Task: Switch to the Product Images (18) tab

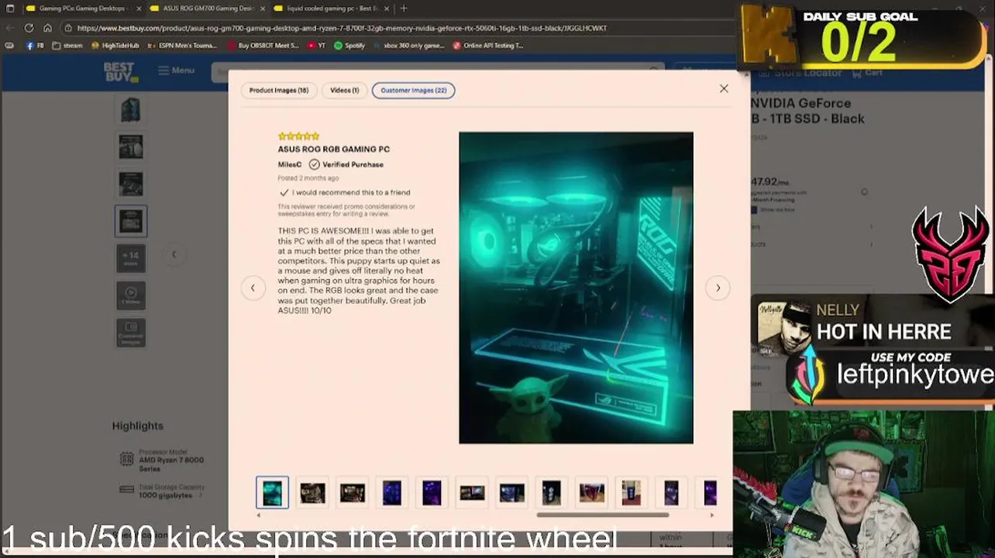Action: pos(279,90)
